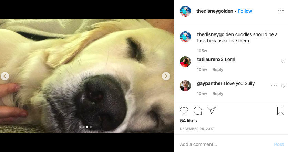Share post using the paper plane icon
The width and height of the screenshot is (288, 152).
[x=212, y=110]
